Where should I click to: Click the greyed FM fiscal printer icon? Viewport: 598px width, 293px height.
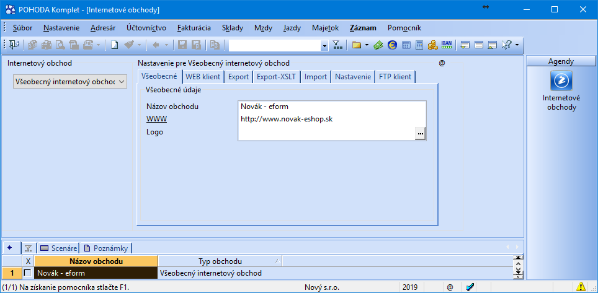(x=87, y=45)
